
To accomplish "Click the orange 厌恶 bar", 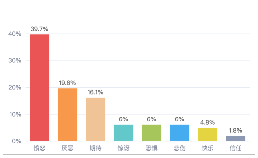I will coord(67,115).
